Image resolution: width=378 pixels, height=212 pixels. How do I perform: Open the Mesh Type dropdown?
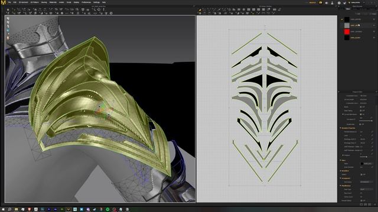(x=366, y=190)
